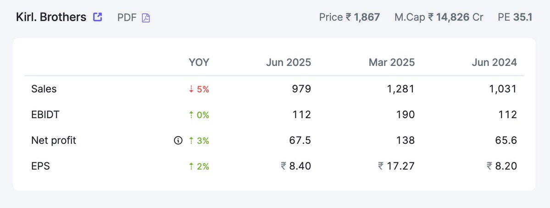Image resolution: width=550 pixels, height=208 pixels.
Task: Open the external link icon beside Kirl. Brothers
Action: (x=98, y=17)
